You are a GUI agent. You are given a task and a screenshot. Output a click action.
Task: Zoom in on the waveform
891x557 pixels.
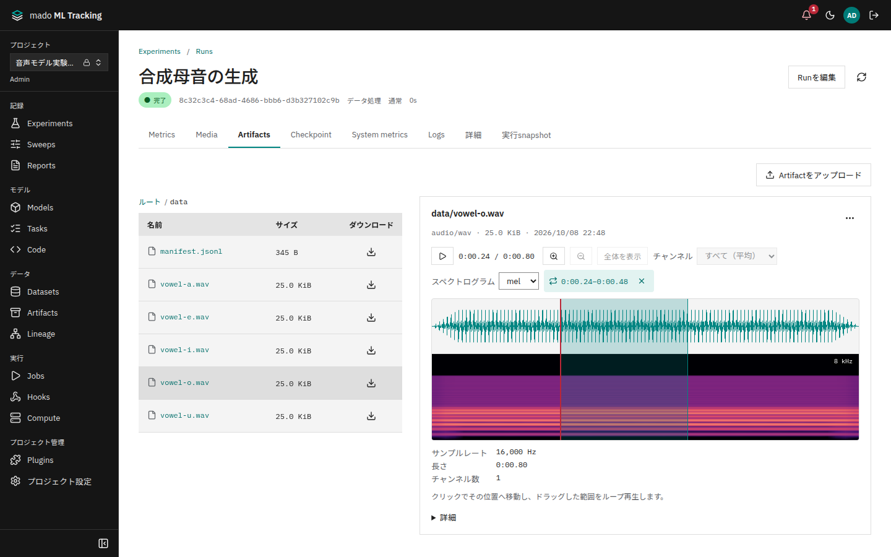pyautogui.click(x=554, y=256)
